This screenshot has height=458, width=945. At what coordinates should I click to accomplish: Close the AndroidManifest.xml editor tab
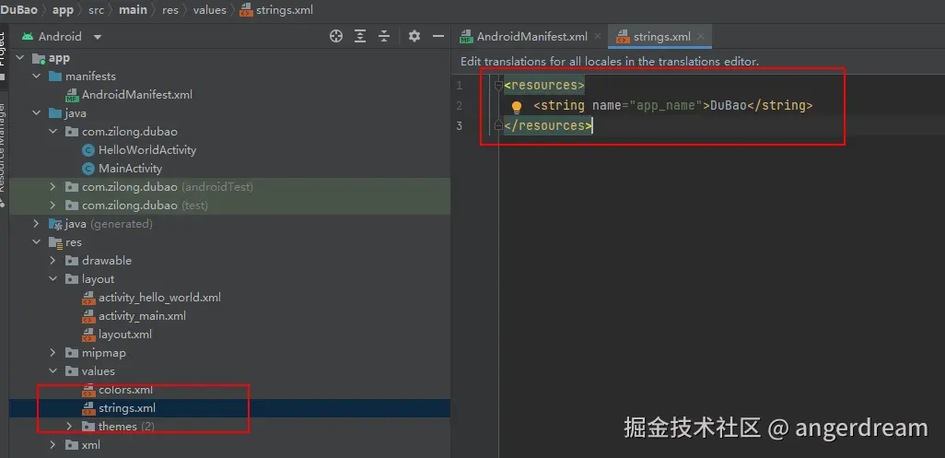click(x=597, y=36)
